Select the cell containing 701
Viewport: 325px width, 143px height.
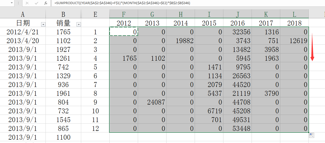[x=209, y=120]
